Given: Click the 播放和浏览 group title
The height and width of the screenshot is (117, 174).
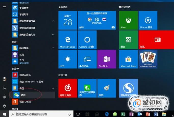Looking at the screenshot, I should [125, 7].
